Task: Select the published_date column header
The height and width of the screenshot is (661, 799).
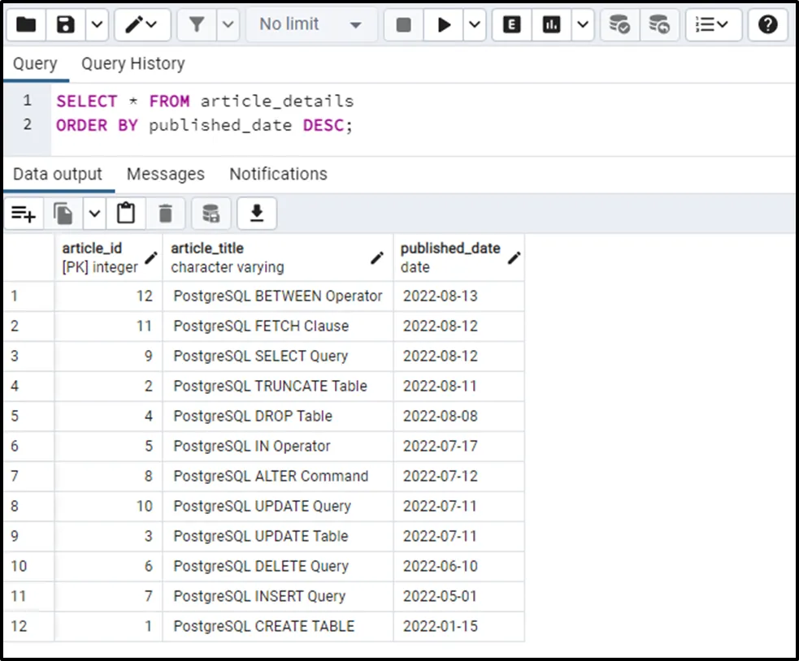Action: (x=450, y=257)
